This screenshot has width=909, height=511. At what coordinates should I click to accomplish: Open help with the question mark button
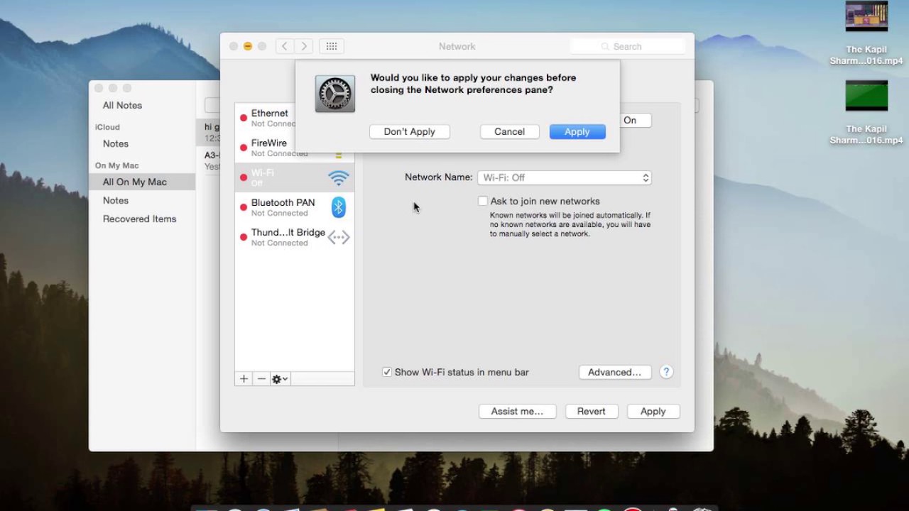point(666,372)
